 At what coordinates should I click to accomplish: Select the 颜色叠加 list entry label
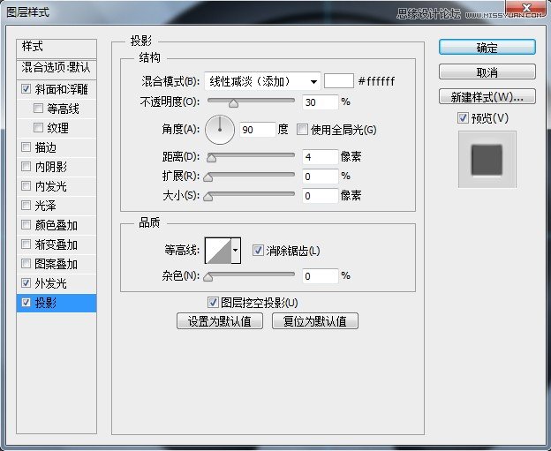point(56,225)
